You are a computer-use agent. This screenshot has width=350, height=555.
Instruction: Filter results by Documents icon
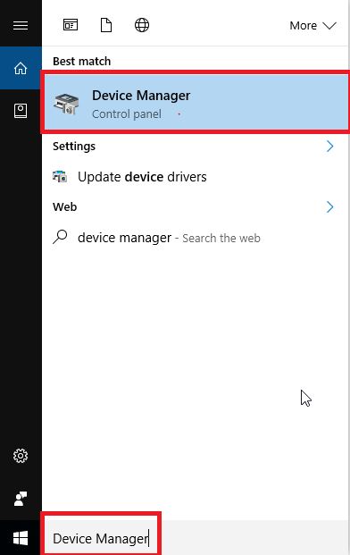point(106,25)
